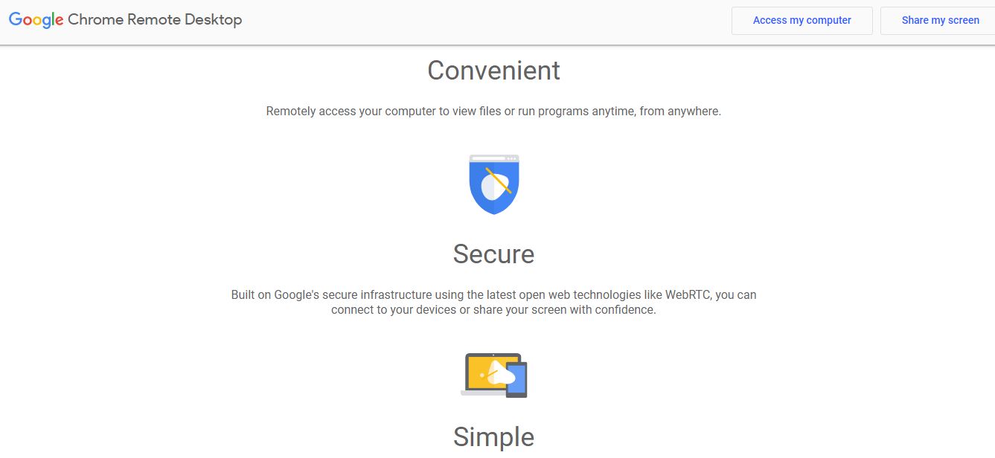Screen dimensions: 995x458
Task: Click the white emblem inside the blue shield
Action: pyautogui.click(x=494, y=186)
